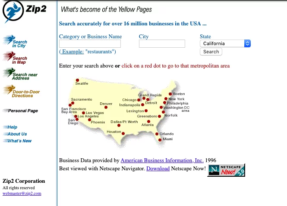Open Search in Map

pyautogui.click(x=15, y=58)
